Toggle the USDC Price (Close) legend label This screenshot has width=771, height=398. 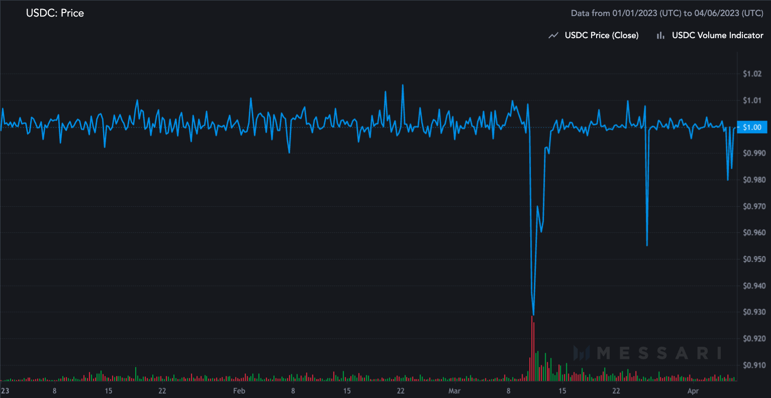point(602,35)
